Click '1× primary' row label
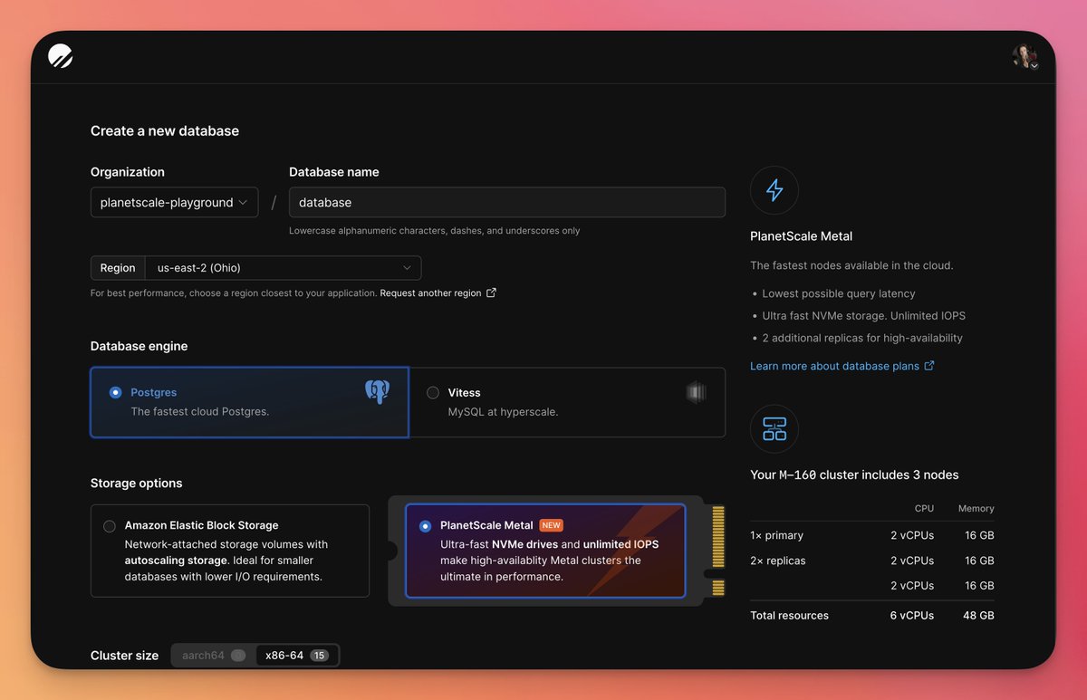Viewport: 1087px width, 700px height. tap(776, 535)
